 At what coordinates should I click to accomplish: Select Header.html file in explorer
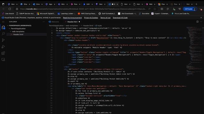(x=18, y=35)
